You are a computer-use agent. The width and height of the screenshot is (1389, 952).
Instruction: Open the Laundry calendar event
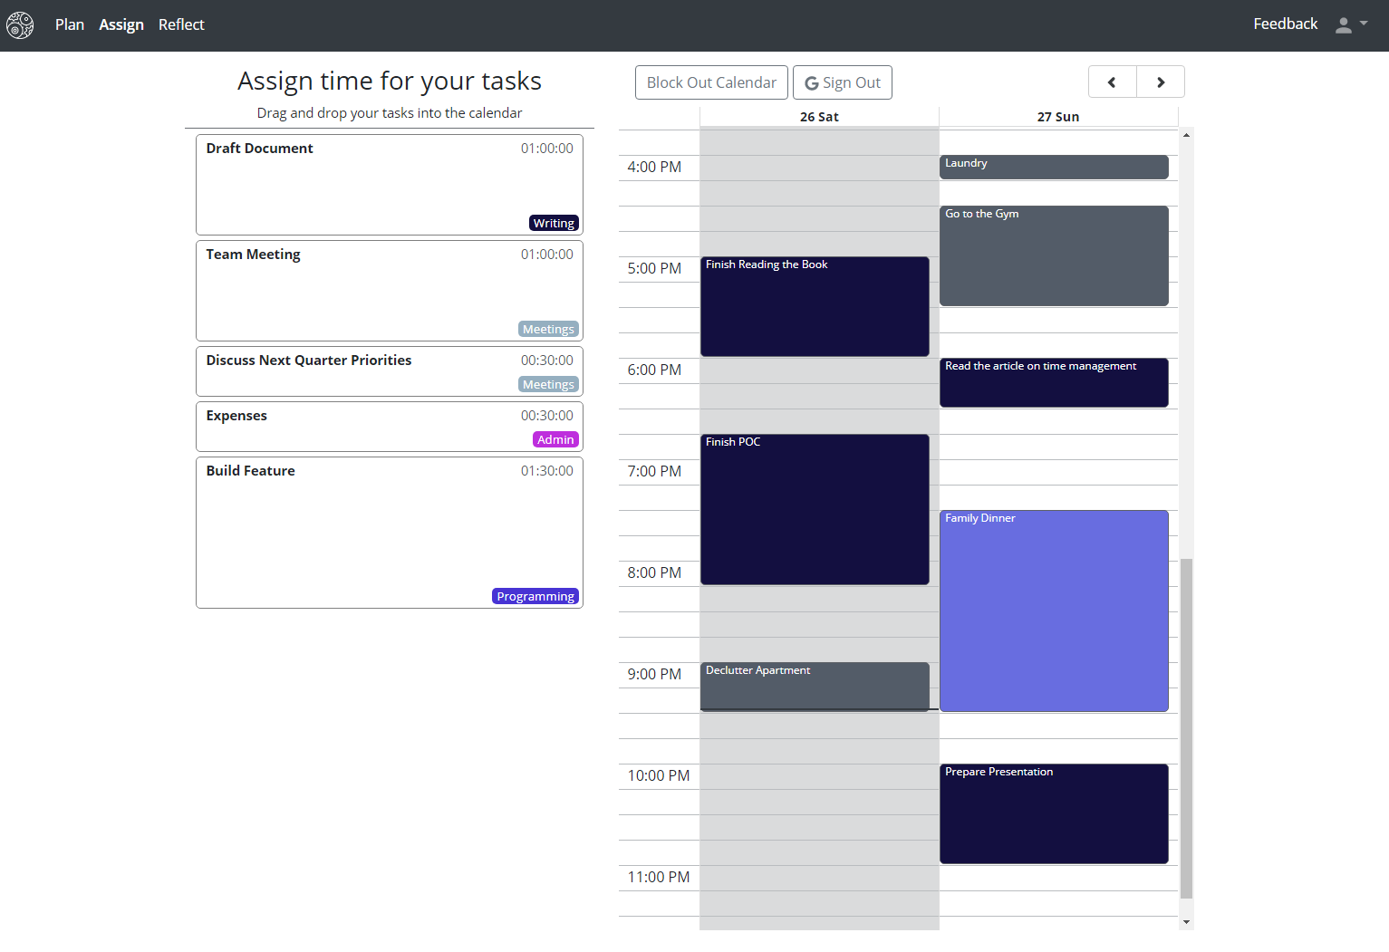pyautogui.click(x=1054, y=167)
